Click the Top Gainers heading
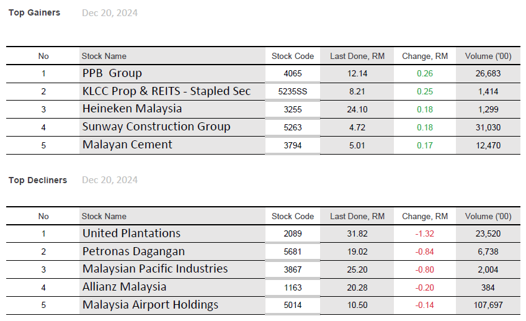526x321 pixels. point(34,13)
